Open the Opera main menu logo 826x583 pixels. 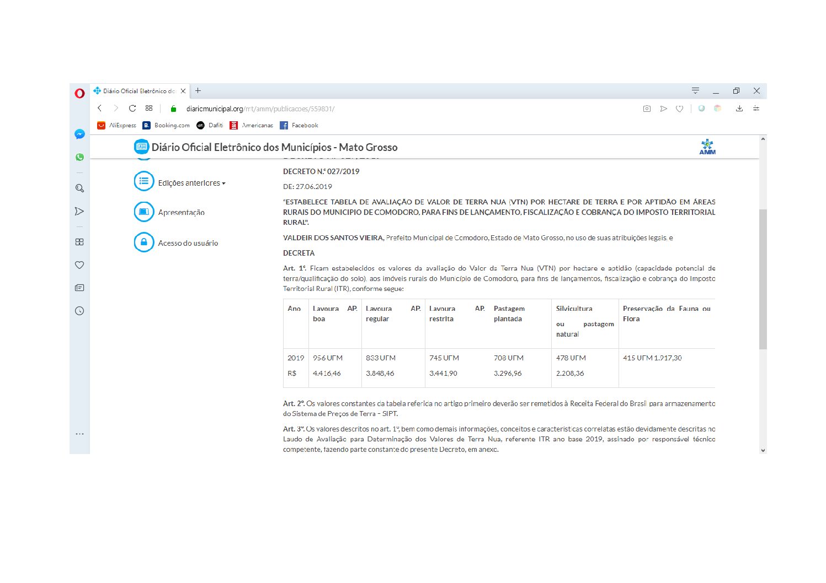pyautogui.click(x=79, y=93)
